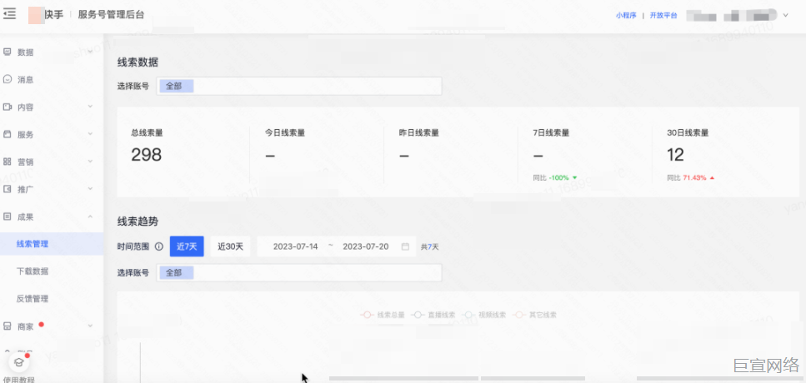Toggle the 线索总量 legend marker
The height and width of the screenshot is (383, 806).
click(368, 315)
